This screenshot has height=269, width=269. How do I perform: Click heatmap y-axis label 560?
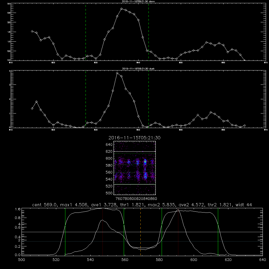(109, 172)
